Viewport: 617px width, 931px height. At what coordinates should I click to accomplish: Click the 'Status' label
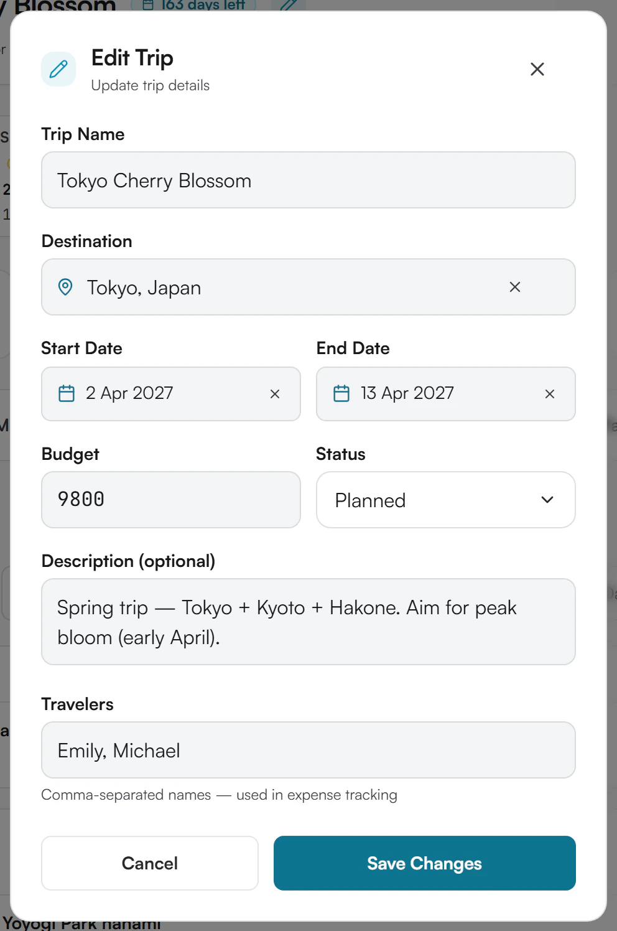341,454
